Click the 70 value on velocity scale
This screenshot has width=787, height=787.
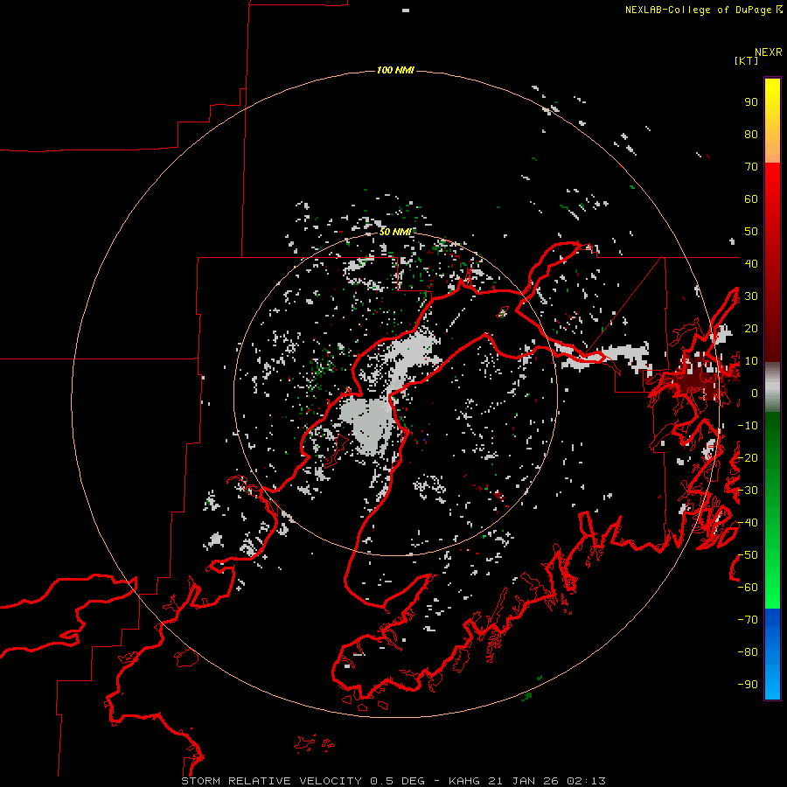(751, 167)
